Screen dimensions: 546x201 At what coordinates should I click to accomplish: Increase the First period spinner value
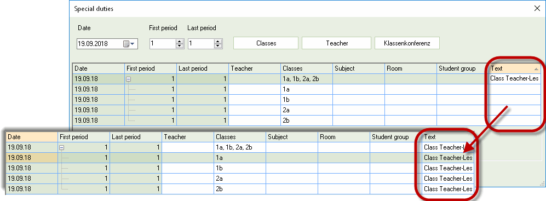(x=179, y=42)
